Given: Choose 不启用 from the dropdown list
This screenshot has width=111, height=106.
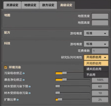Looking at the screenshot, I should pyautogui.click(x=96, y=75).
